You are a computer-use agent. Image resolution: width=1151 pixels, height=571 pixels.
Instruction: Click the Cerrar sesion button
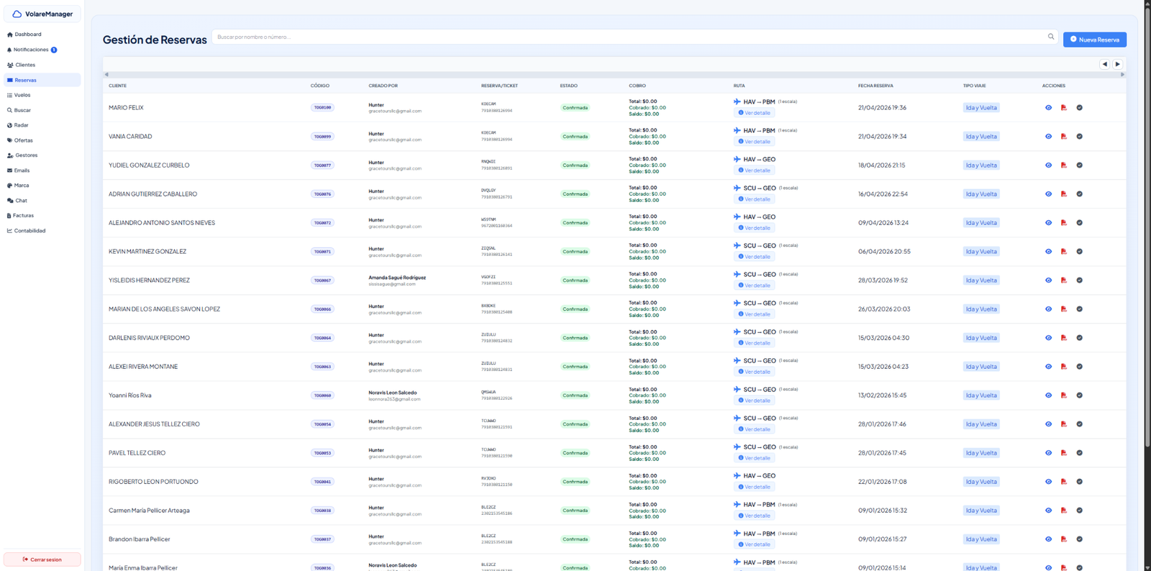coord(42,559)
